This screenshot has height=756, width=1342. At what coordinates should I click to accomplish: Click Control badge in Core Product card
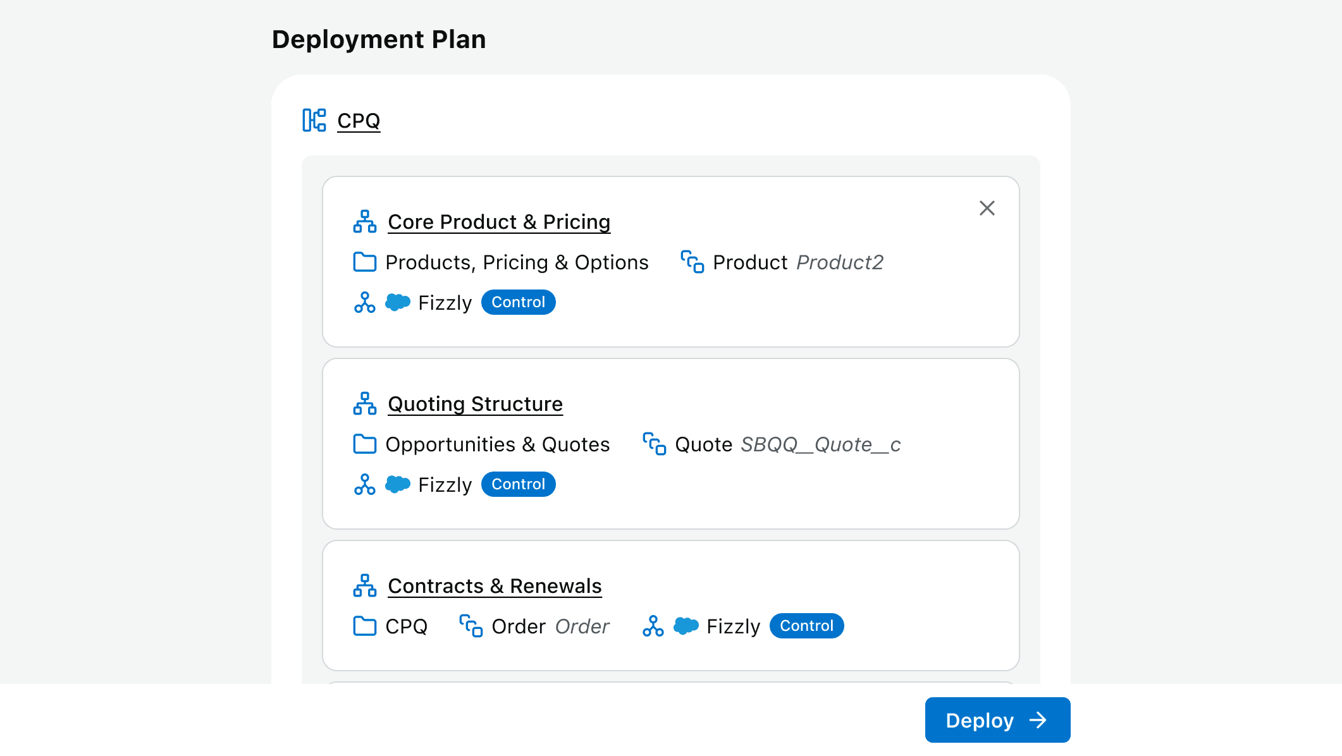click(x=518, y=302)
